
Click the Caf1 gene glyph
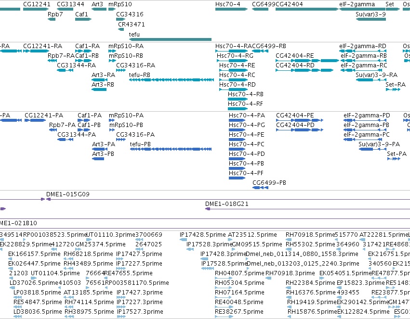point(83,19)
